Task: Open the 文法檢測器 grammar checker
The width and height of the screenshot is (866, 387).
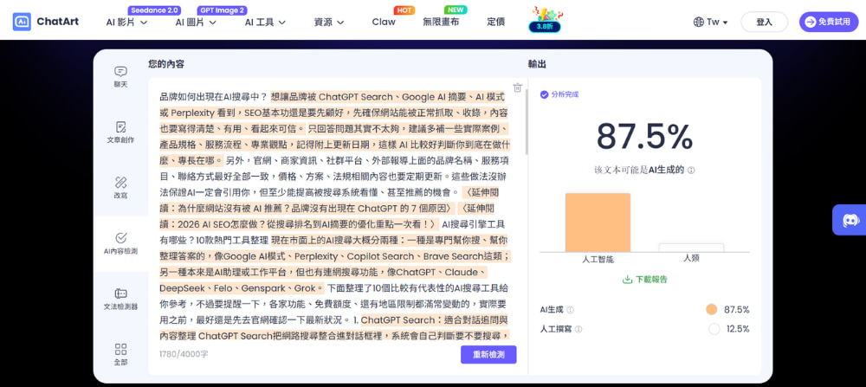Action: (x=120, y=300)
